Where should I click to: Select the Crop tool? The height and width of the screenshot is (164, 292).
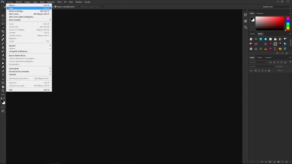[3, 31]
